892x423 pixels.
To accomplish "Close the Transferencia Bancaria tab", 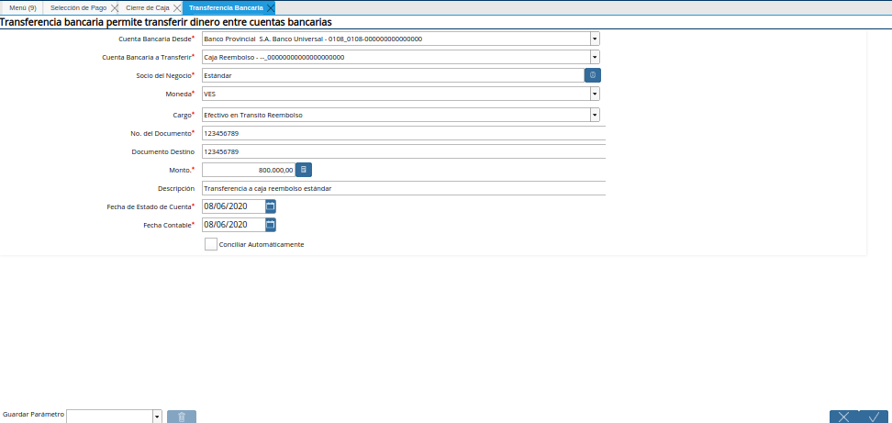I will [x=271, y=8].
